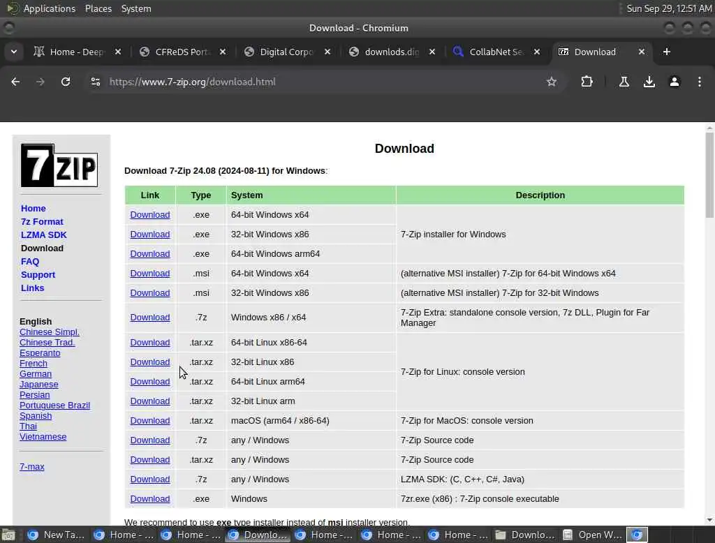Download .exe for 64-bit Windows arm64

pos(150,254)
